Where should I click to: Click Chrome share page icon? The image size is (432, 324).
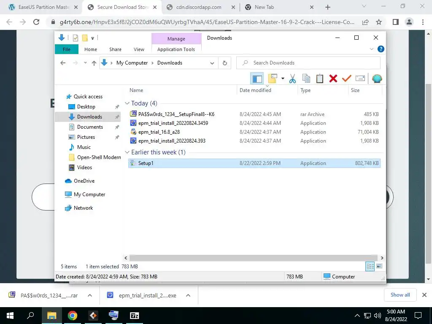pos(365,22)
